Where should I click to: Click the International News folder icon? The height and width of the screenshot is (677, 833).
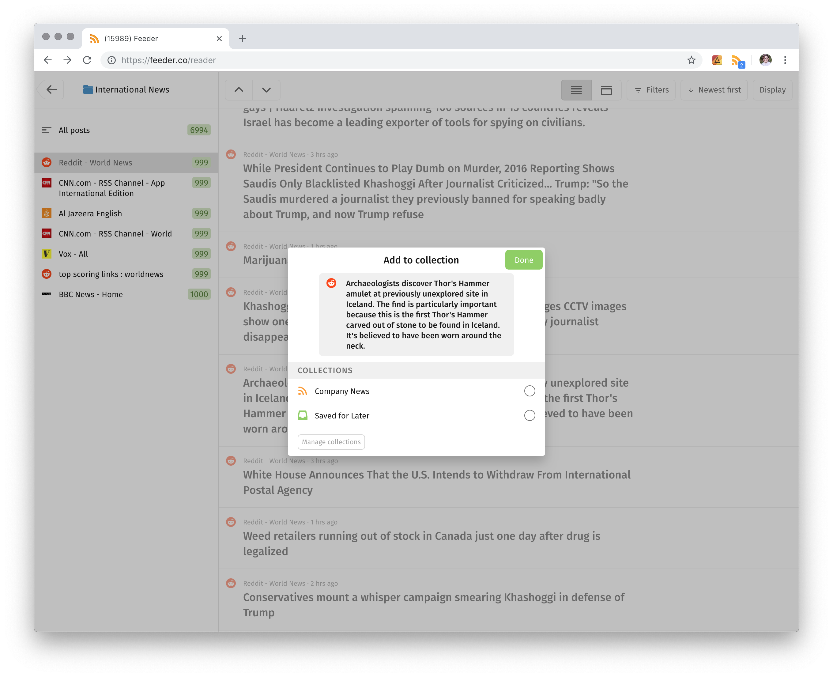coord(88,90)
